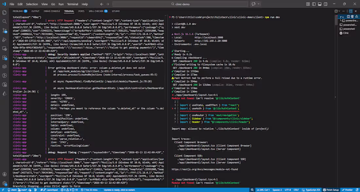Switch to the OUTPUT tab
This screenshot has width=360, height=192.
35,11
